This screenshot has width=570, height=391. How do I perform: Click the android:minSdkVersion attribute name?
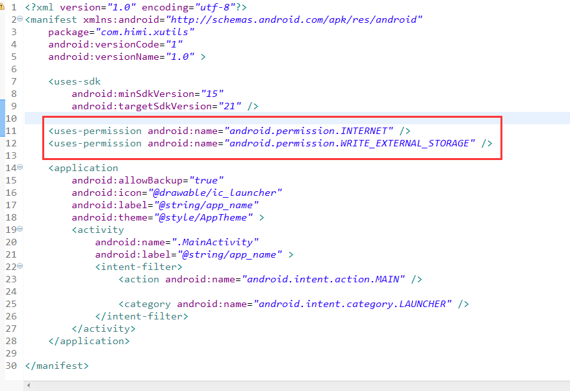pyautogui.click(x=133, y=94)
